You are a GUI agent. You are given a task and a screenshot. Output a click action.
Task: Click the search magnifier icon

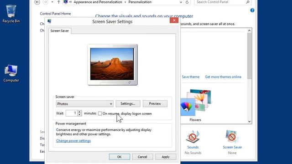tap(247, 2)
